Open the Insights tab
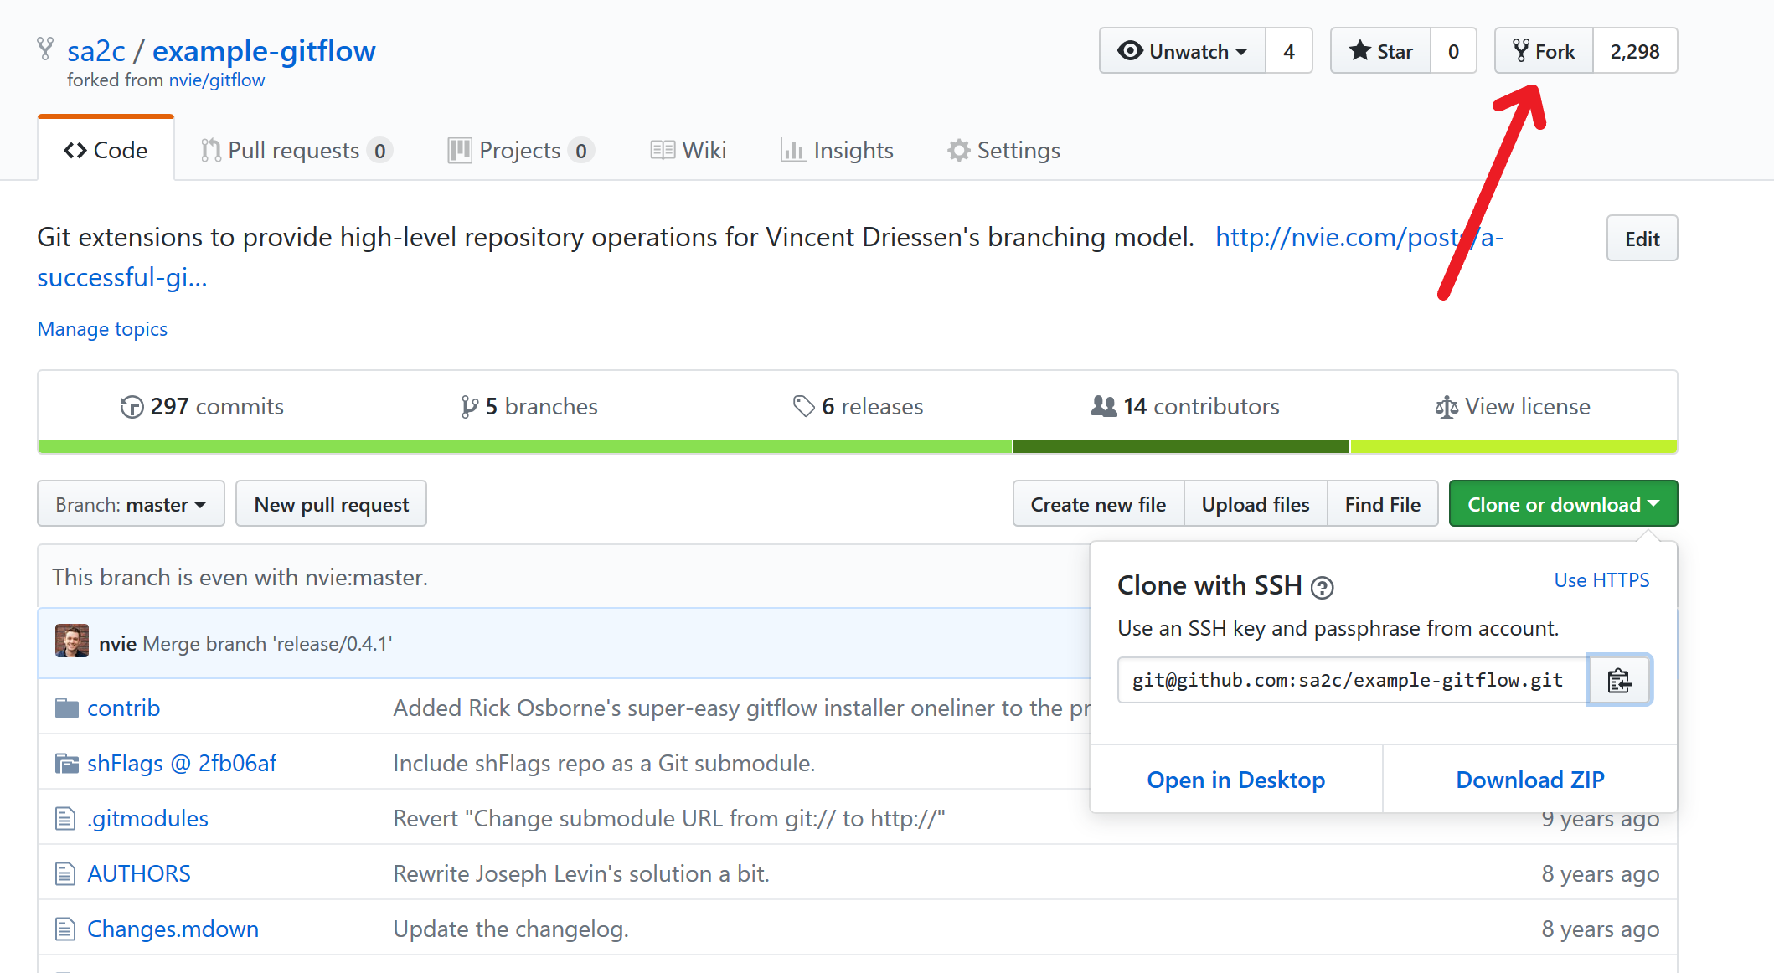The height and width of the screenshot is (973, 1774). pyautogui.click(x=837, y=150)
